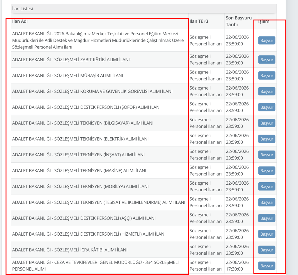Screen dimensions: 298x275
Task: Apply to TEKNİSYEN (MOBİLYA) listing
Action: click(267, 186)
